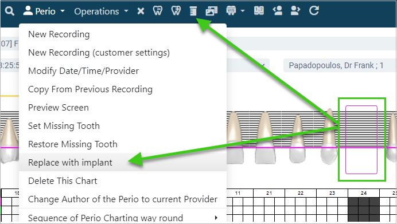Expand the Operations dropdown
This screenshot has height=224, width=397.
[x=102, y=11]
